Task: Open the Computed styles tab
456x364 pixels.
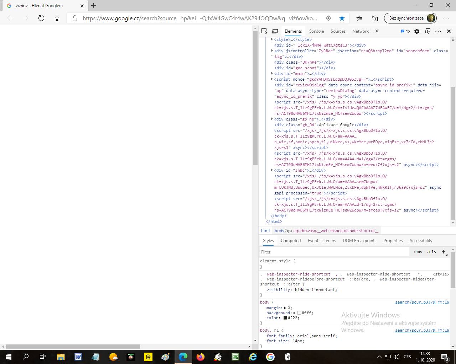Action: (291, 241)
